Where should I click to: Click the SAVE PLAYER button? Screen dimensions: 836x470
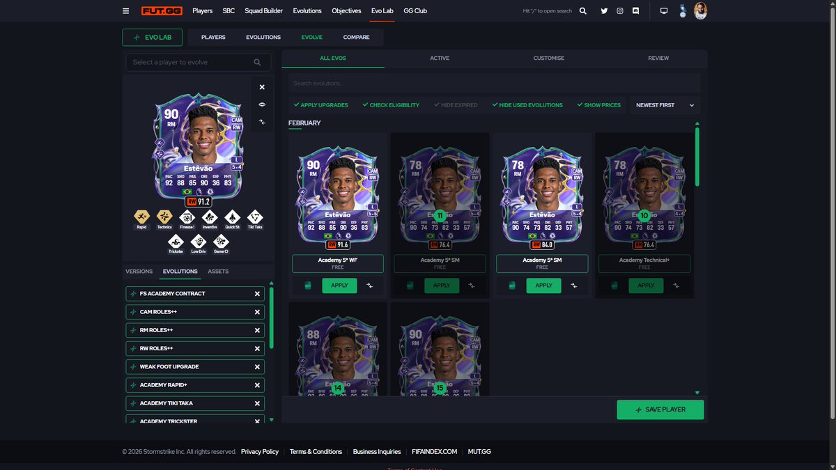[660, 409]
